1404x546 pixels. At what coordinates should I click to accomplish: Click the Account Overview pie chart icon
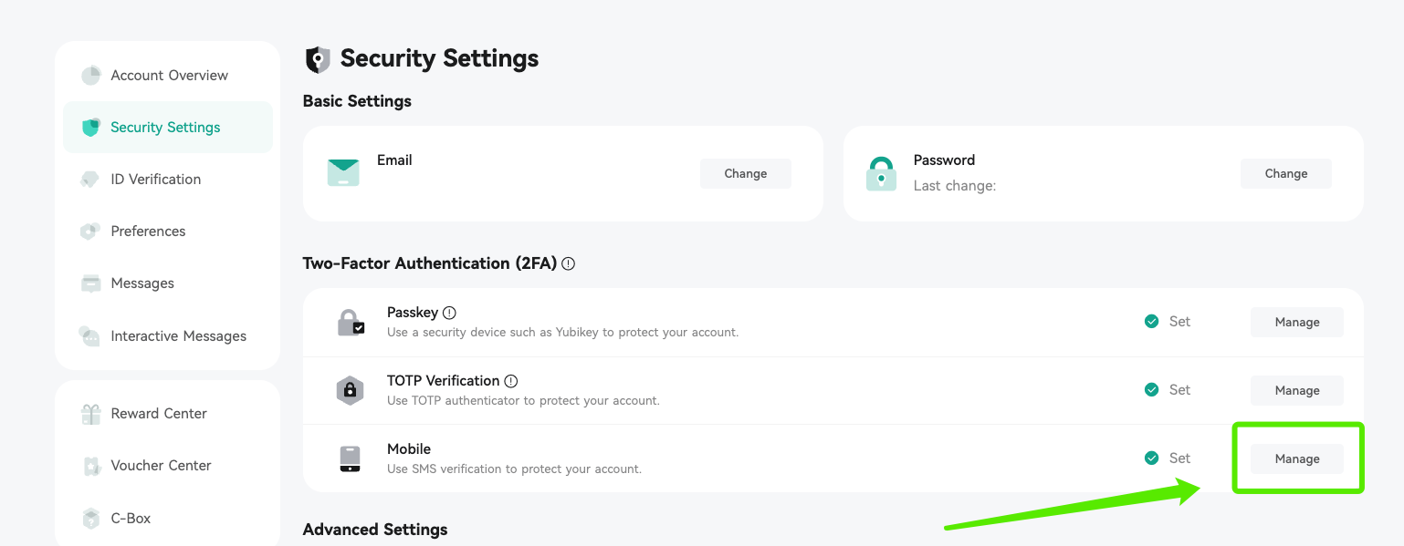[90, 76]
